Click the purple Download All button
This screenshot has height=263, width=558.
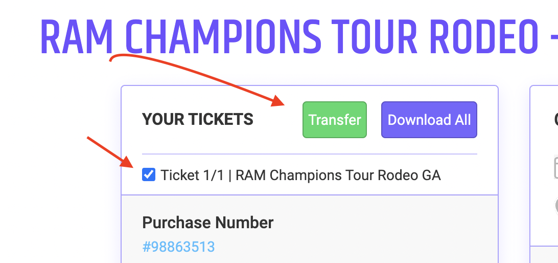point(429,120)
